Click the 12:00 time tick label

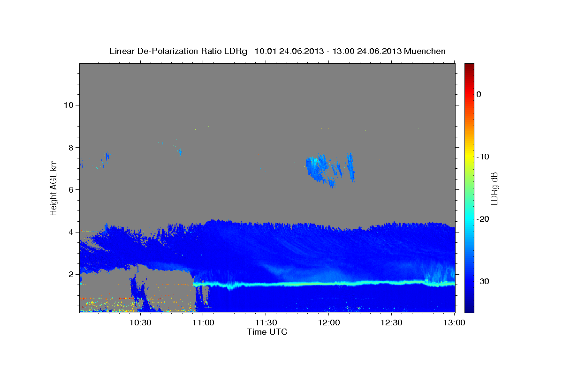coord(329,322)
